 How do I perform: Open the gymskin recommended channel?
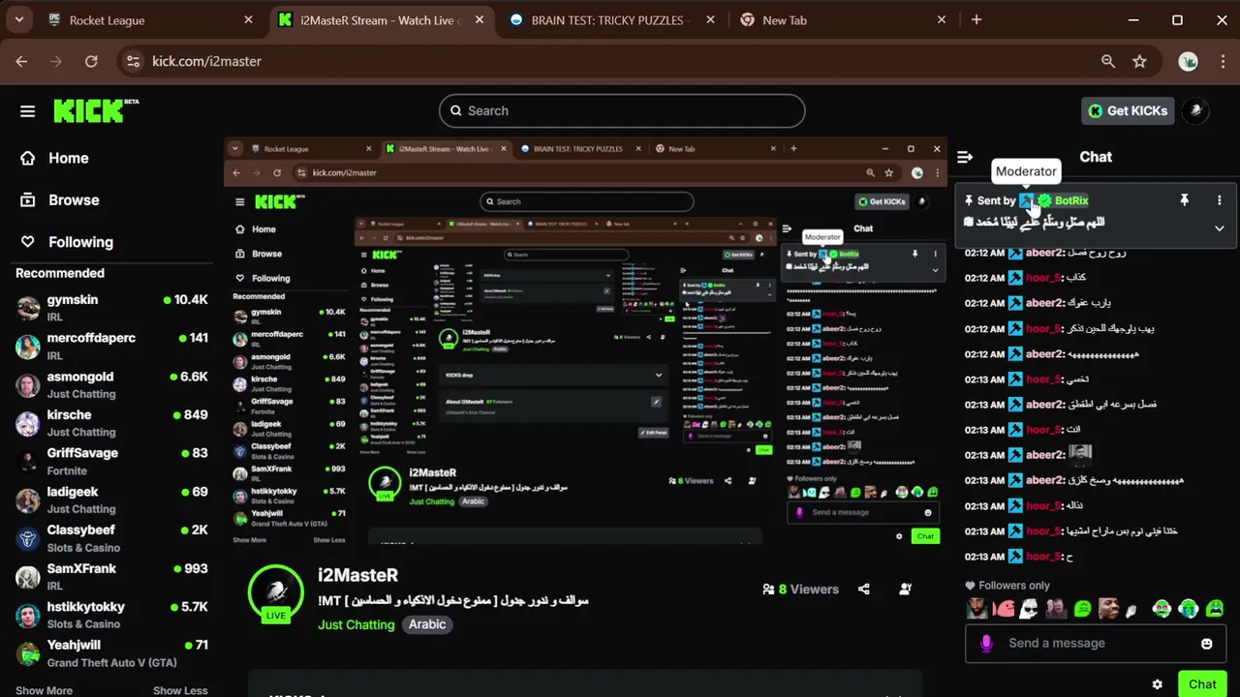click(x=112, y=308)
